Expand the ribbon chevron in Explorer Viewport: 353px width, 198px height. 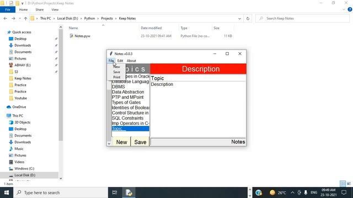[x=344, y=10]
